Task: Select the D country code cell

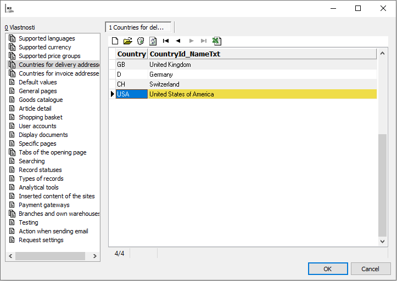Action: [x=132, y=74]
